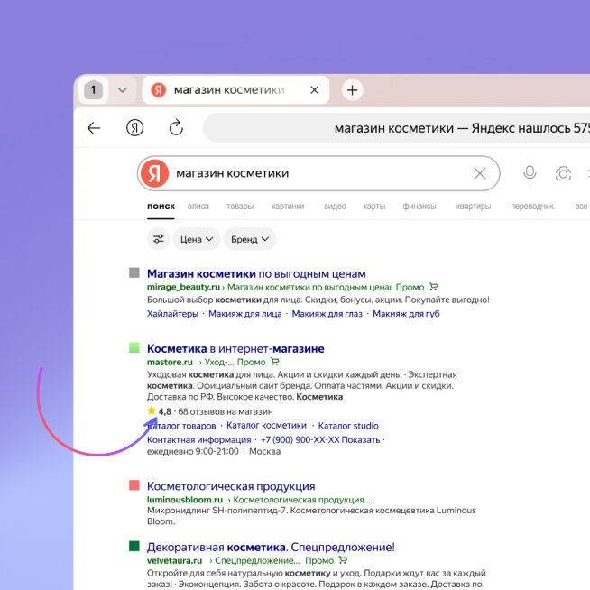Open result Декоративная косметика. Спецпредложение!
This screenshot has height=590, width=590.
tap(271, 547)
